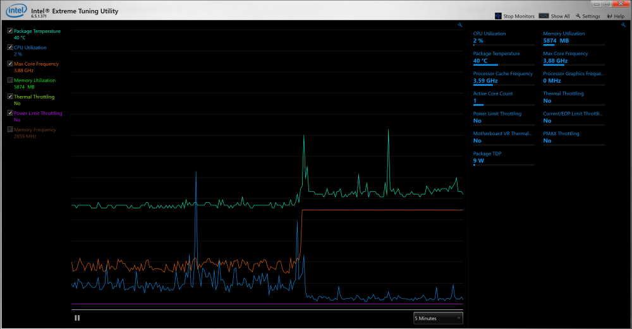Viewport: 632px width, 329px height.
Task: Click the Intel logo in title bar
Action: coord(16,10)
